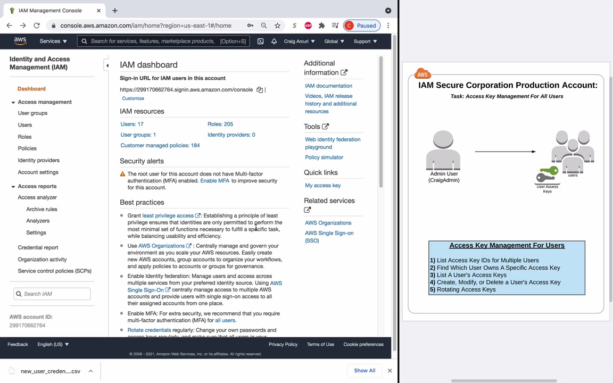Click external link icon under Related services
Screen dimensions: 613x383
pos(308,210)
